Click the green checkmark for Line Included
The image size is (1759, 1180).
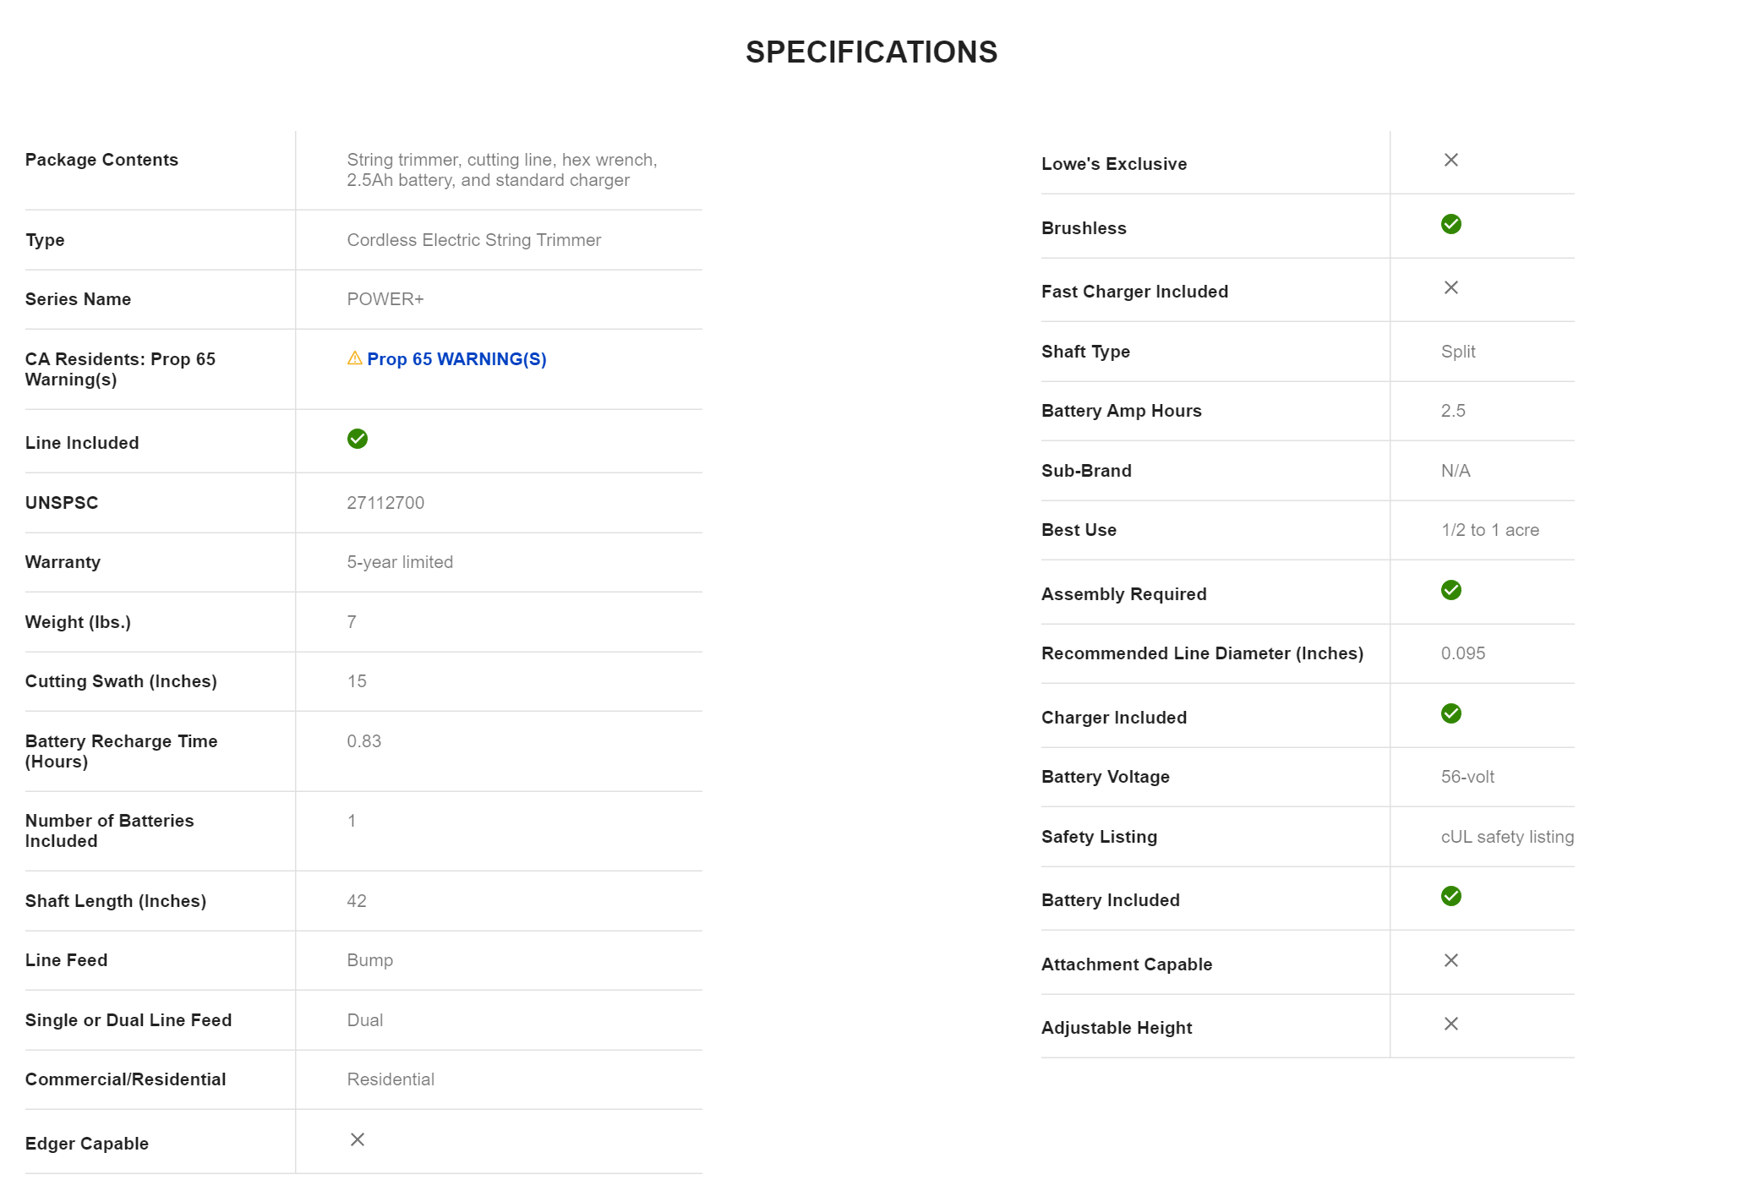point(358,439)
